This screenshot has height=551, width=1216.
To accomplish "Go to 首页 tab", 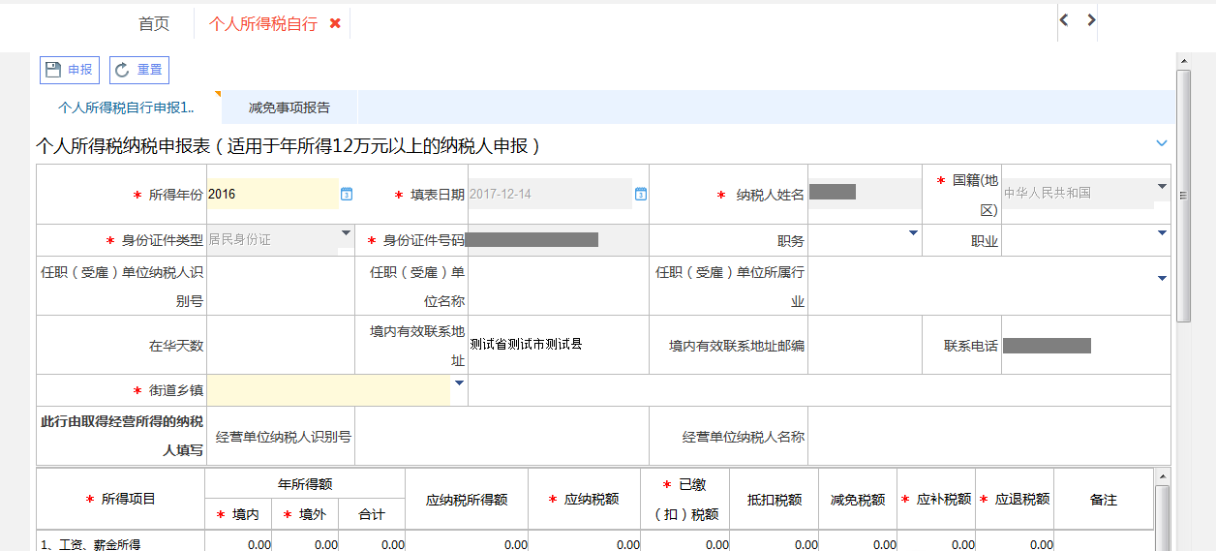I will pyautogui.click(x=154, y=24).
